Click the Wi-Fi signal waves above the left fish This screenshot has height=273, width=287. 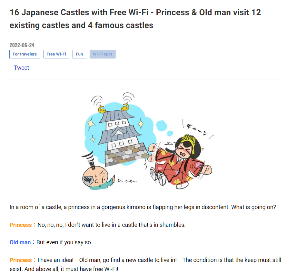[97, 100]
